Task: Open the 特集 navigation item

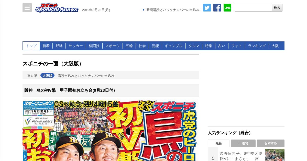Action: (209, 46)
